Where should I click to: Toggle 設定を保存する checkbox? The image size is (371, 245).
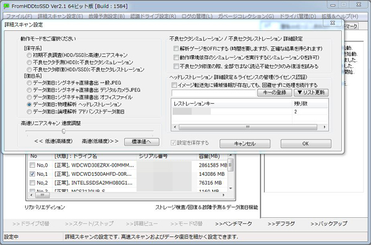tap(173, 143)
